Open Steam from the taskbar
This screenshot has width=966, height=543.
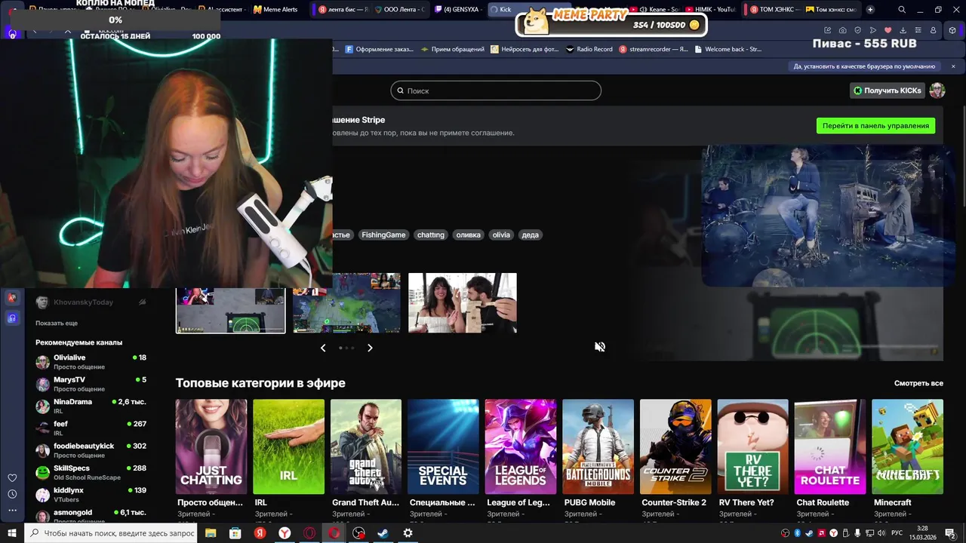click(383, 533)
